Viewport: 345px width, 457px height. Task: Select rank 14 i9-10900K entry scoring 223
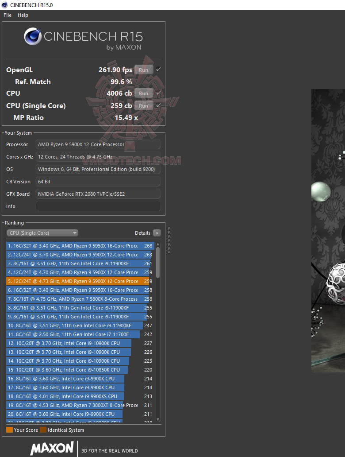[x=80, y=361]
